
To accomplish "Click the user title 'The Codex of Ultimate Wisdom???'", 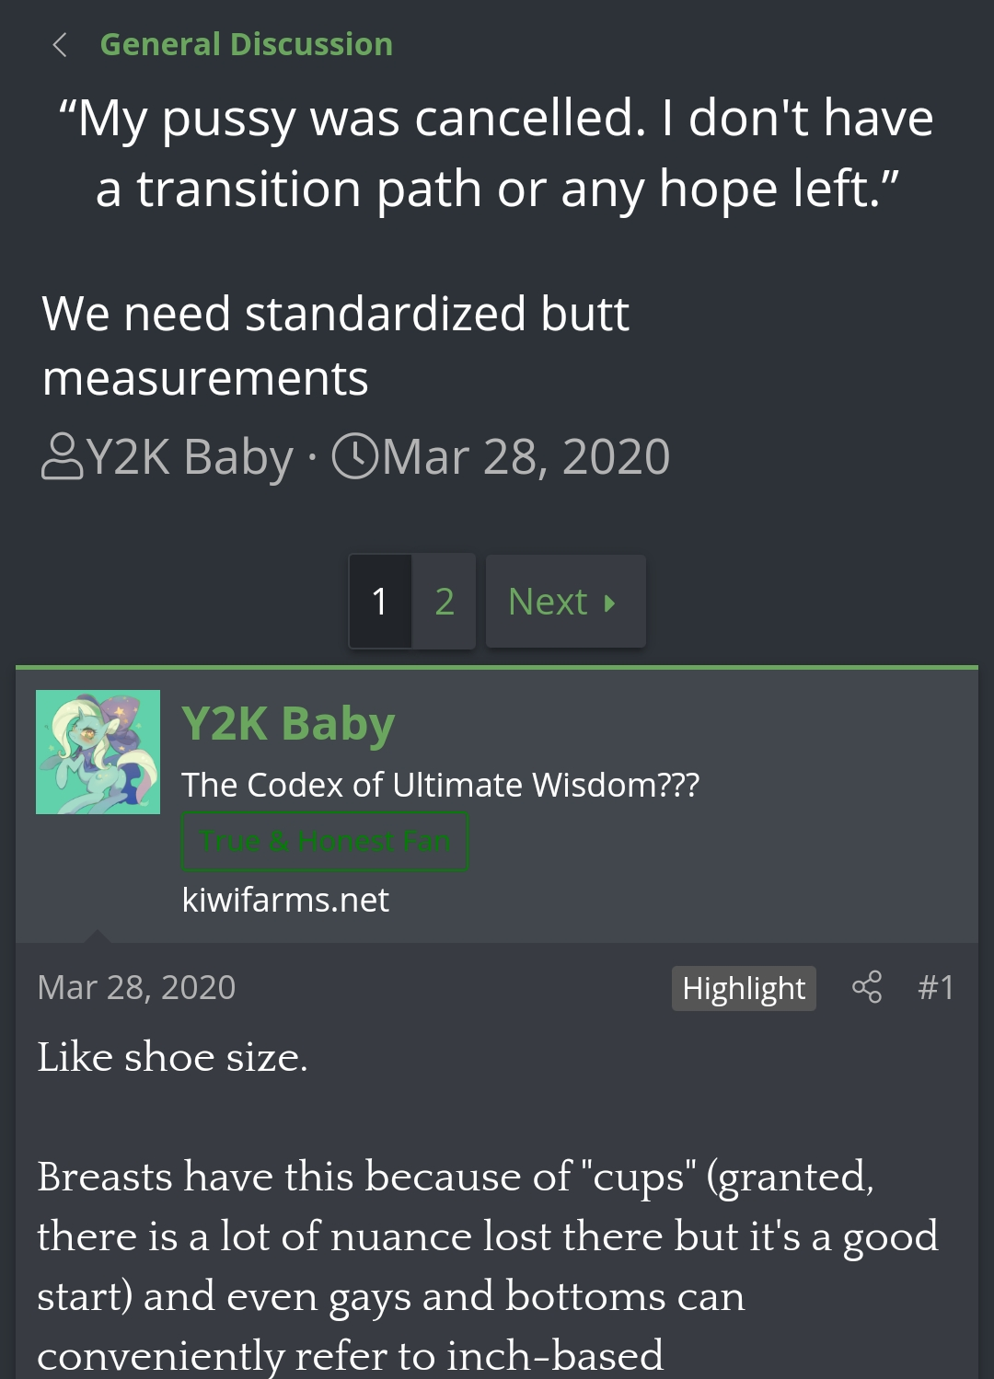I will [x=440, y=785].
